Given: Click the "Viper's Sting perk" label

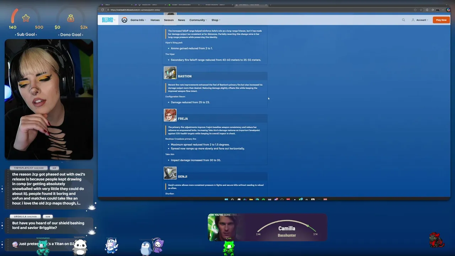Looking at the screenshot, I should 174,43.
